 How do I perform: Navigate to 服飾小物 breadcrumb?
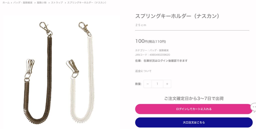pos(42,2)
